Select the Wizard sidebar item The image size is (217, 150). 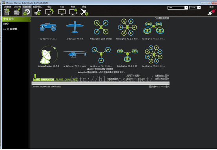point(6,24)
